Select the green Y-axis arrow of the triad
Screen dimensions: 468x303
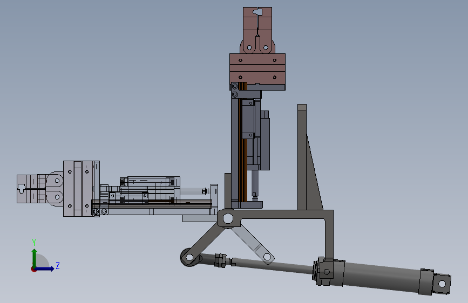click(x=35, y=258)
